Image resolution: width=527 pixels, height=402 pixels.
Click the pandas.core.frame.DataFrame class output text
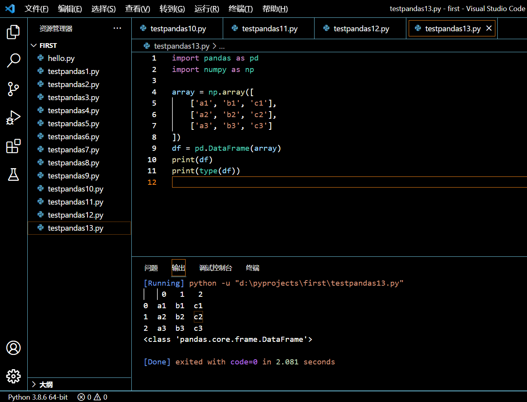(x=228, y=339)
